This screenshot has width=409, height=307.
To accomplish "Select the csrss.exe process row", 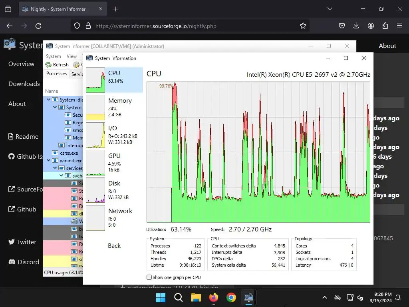I will pyautogui.click(x=63, y=153).
